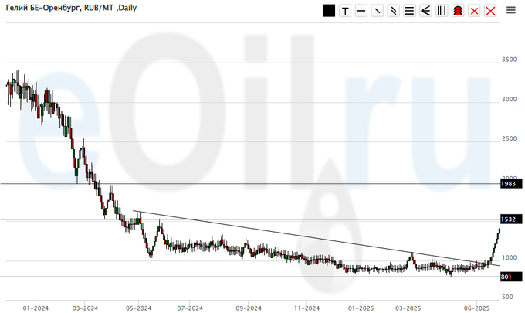Select the single diagonal trend line tool

point(377,11)
